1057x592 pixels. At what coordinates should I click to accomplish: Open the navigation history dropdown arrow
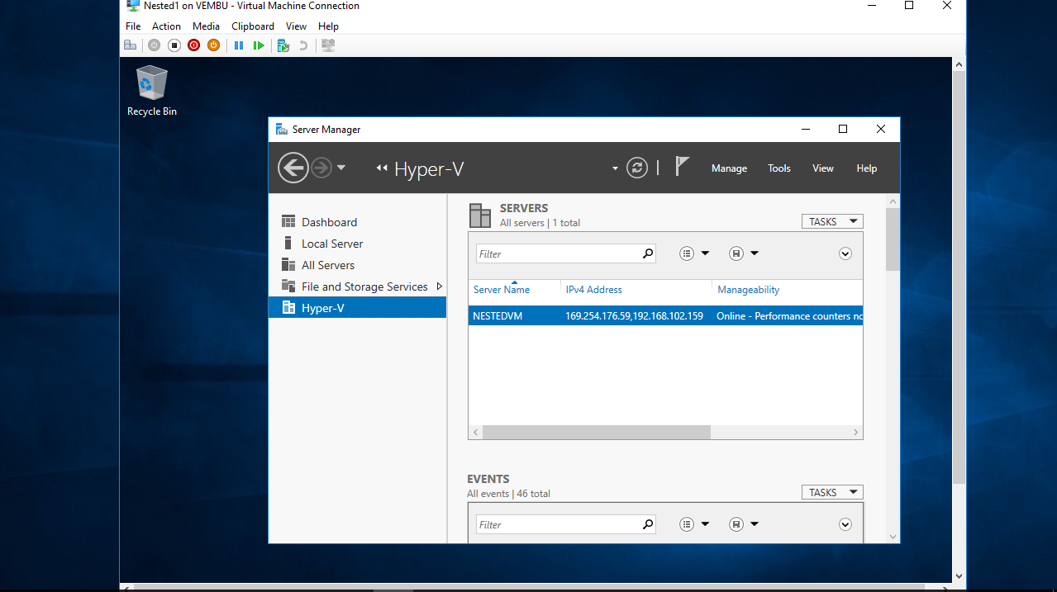[x=341, y=168]
